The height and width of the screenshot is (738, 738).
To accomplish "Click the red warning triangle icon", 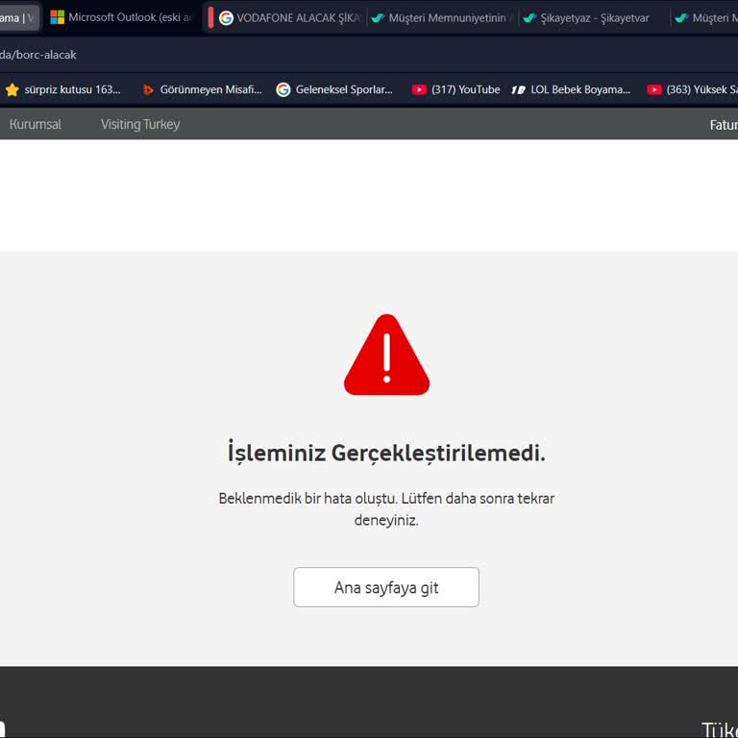I will [x=386, y=356].
